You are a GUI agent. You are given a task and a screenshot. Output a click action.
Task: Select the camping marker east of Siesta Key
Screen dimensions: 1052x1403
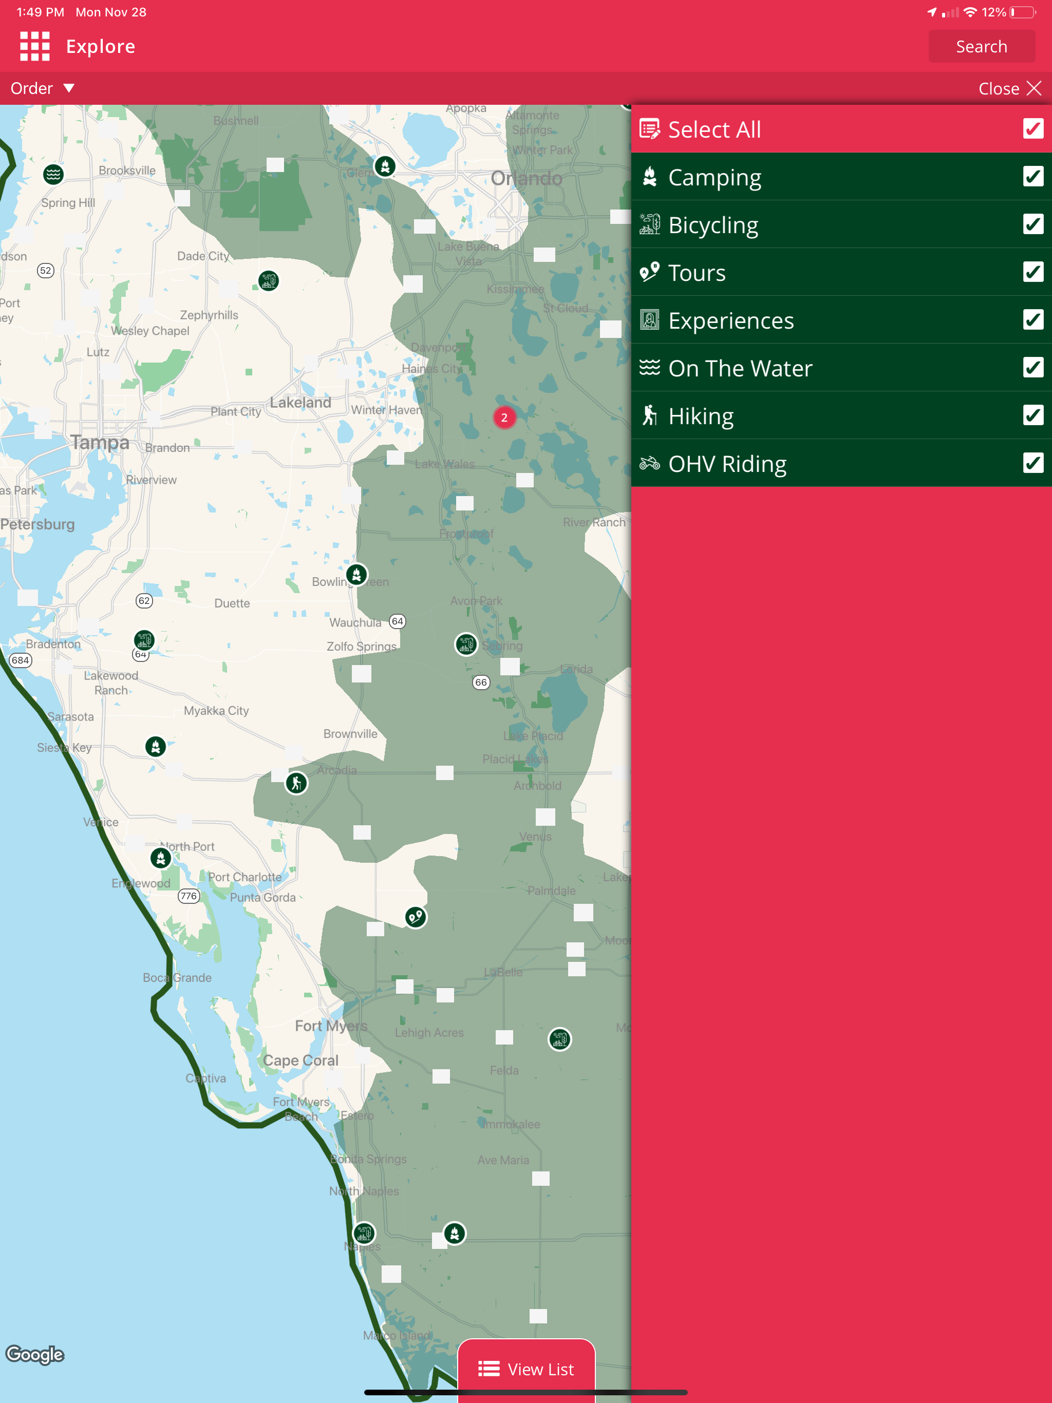coord(156,747)
